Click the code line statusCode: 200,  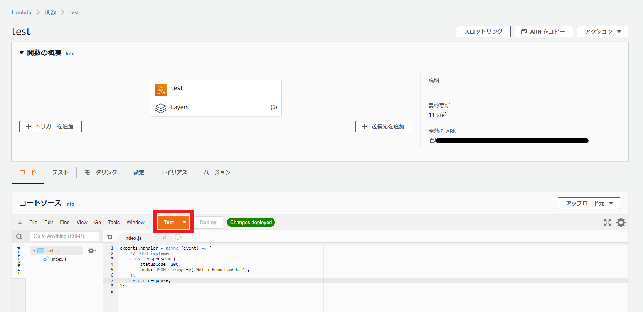coord(160,264)
